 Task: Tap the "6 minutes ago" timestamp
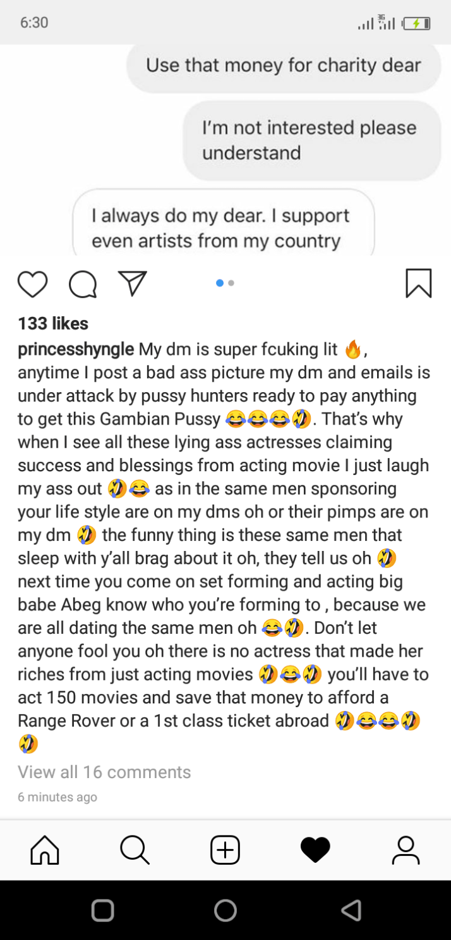click(57, 797)
